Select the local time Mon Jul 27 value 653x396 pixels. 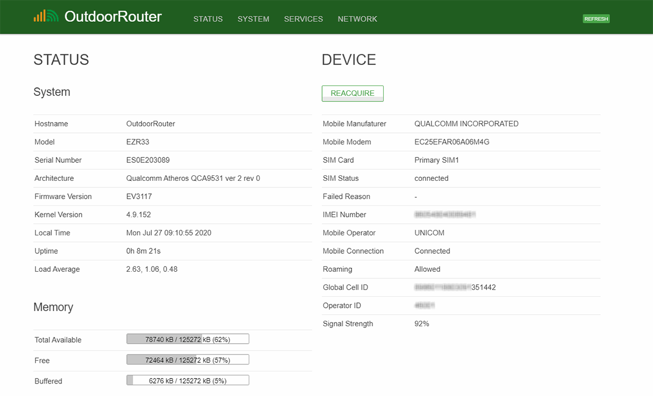(169, 233)
